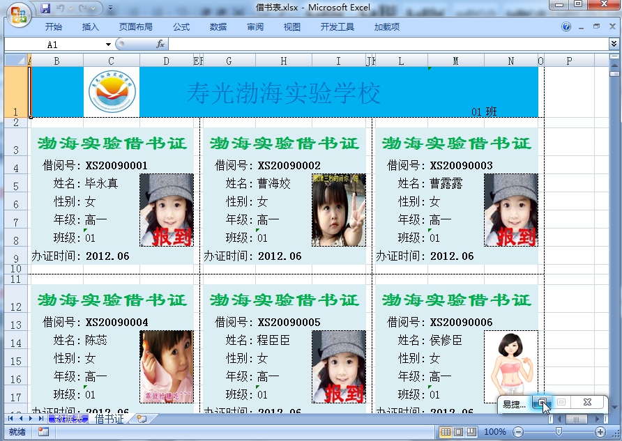622x441 pixels.
Task: Switch to Page Break Preview view
Action: (x=471, y=432)
